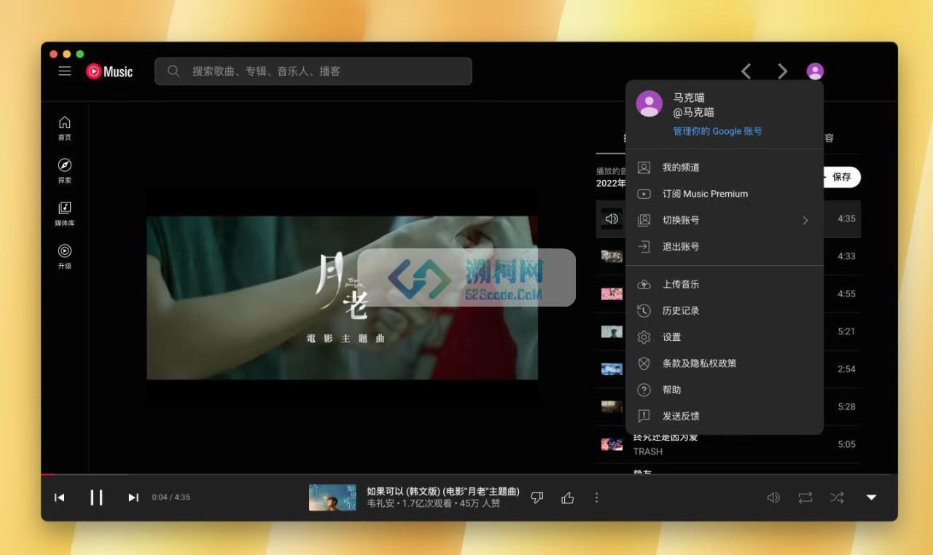Select 退出账号 menu entry
Viewport: 933px width, 555px height.
(725, 246)
